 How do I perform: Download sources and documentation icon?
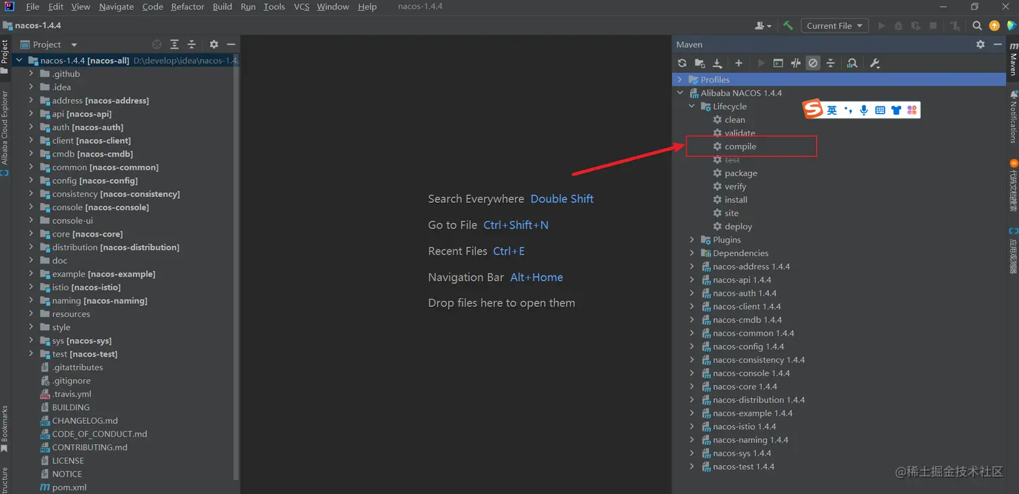pyautogui.click(x=717, y=63)
